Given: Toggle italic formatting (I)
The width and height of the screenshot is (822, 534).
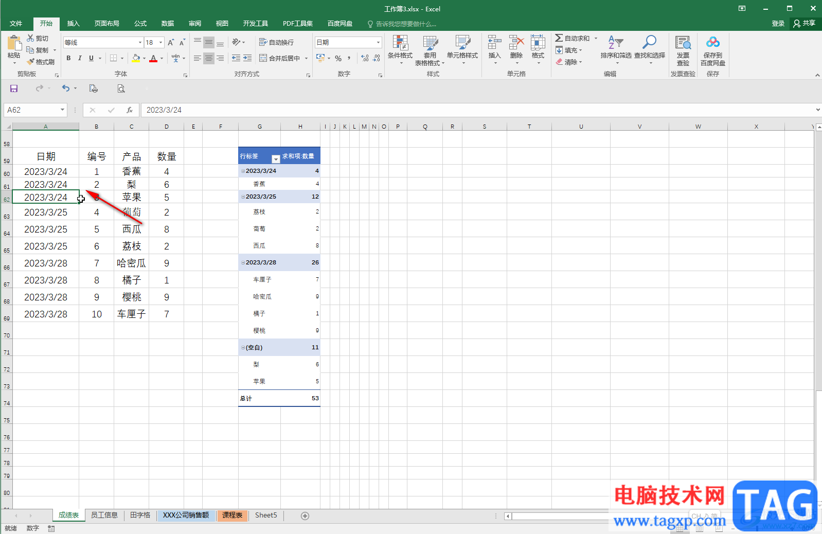Looking at the screenshot, I should [x=80, y=58].
